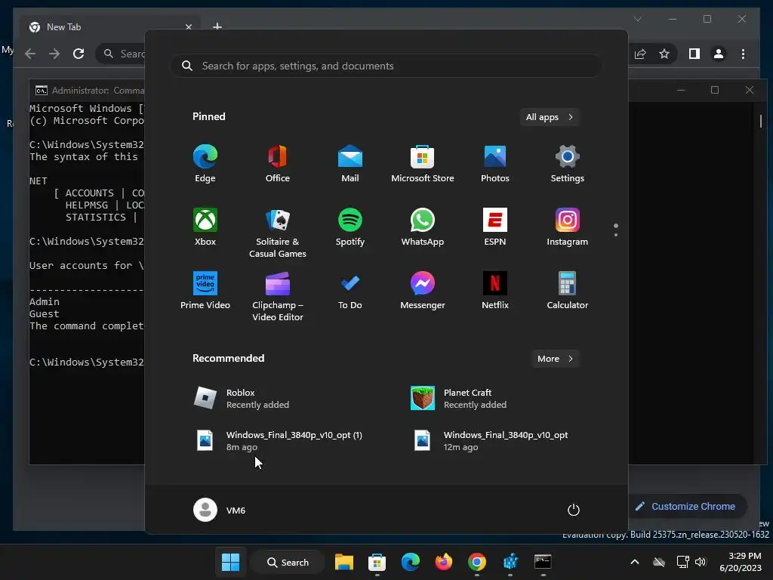Switch to Command Prompt on taskbar
The width and height of the screenshot is (773, 580).
click(543, 562)
